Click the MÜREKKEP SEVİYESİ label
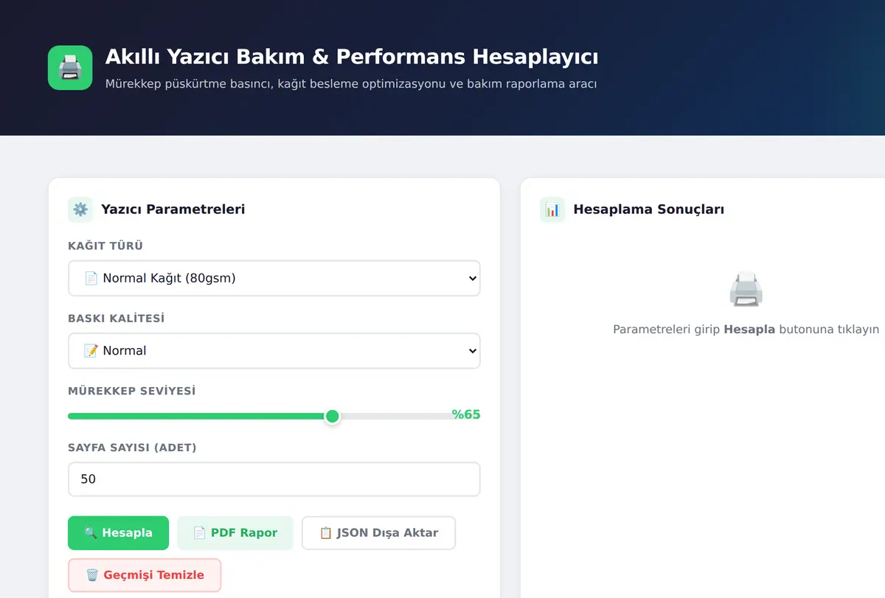The height and width of the screenshot is (598, 885). pyautogui.click(x=132, y=391)
